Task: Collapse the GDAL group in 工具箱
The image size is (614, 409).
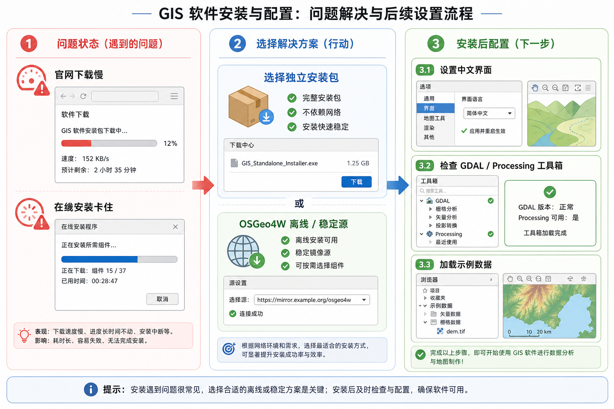Action: click(421, 201)
